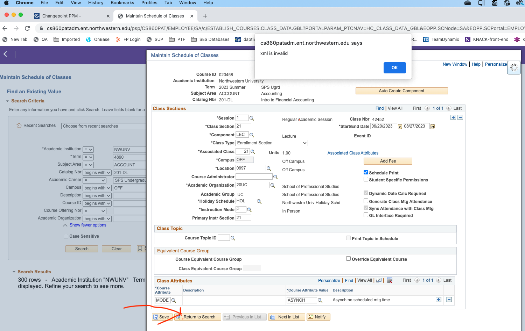Add class attribute row
525x331 pixels.
pyautogui.click(x=439, y=300)
